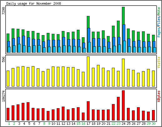
Task: Click the yellow Visits legend label
Action: [x=159, y=62]
